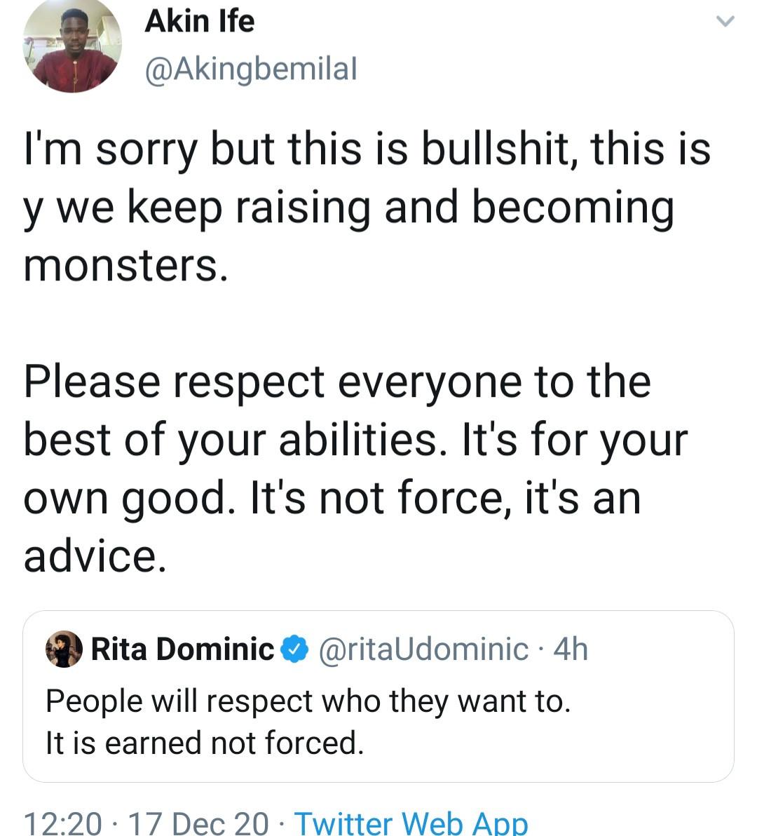Click the 'y we keep raising and becoming' line

coord(348,208)
